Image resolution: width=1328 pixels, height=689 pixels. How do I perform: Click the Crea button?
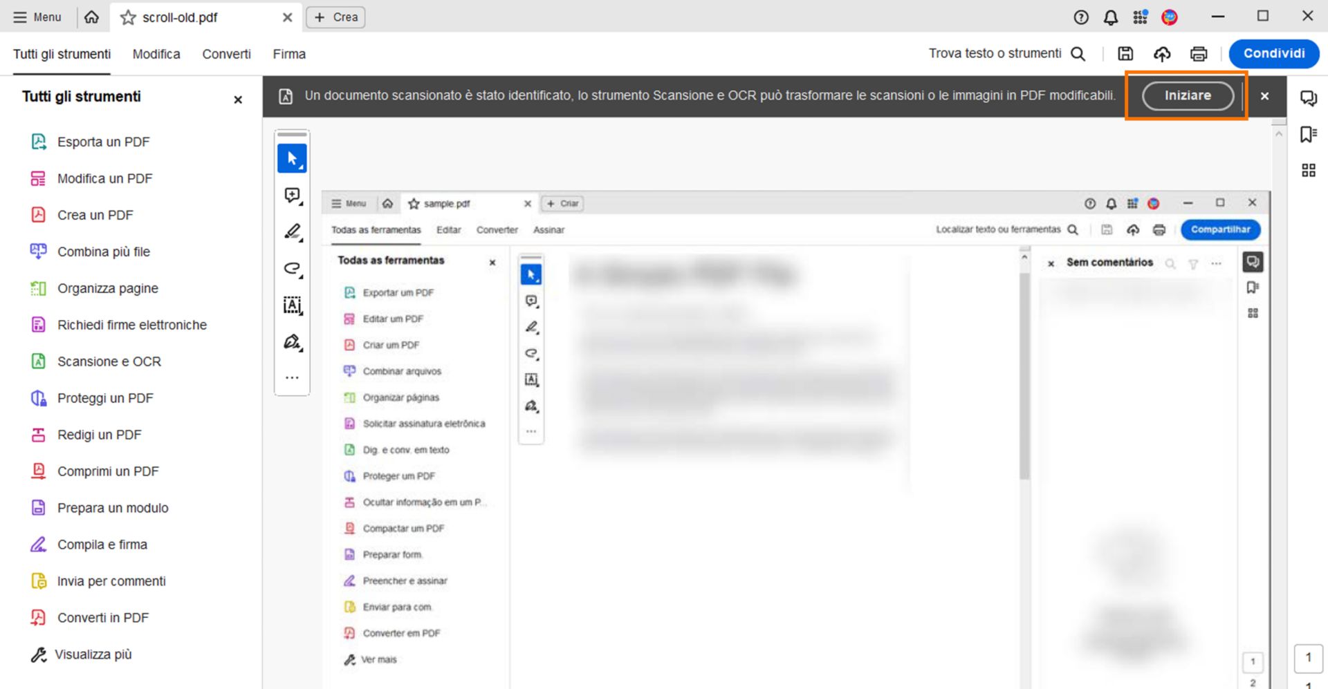tap(336, 17)
